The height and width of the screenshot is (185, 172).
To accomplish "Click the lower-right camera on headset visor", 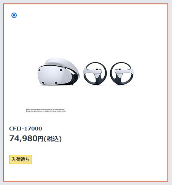I will tap(56, 83).
